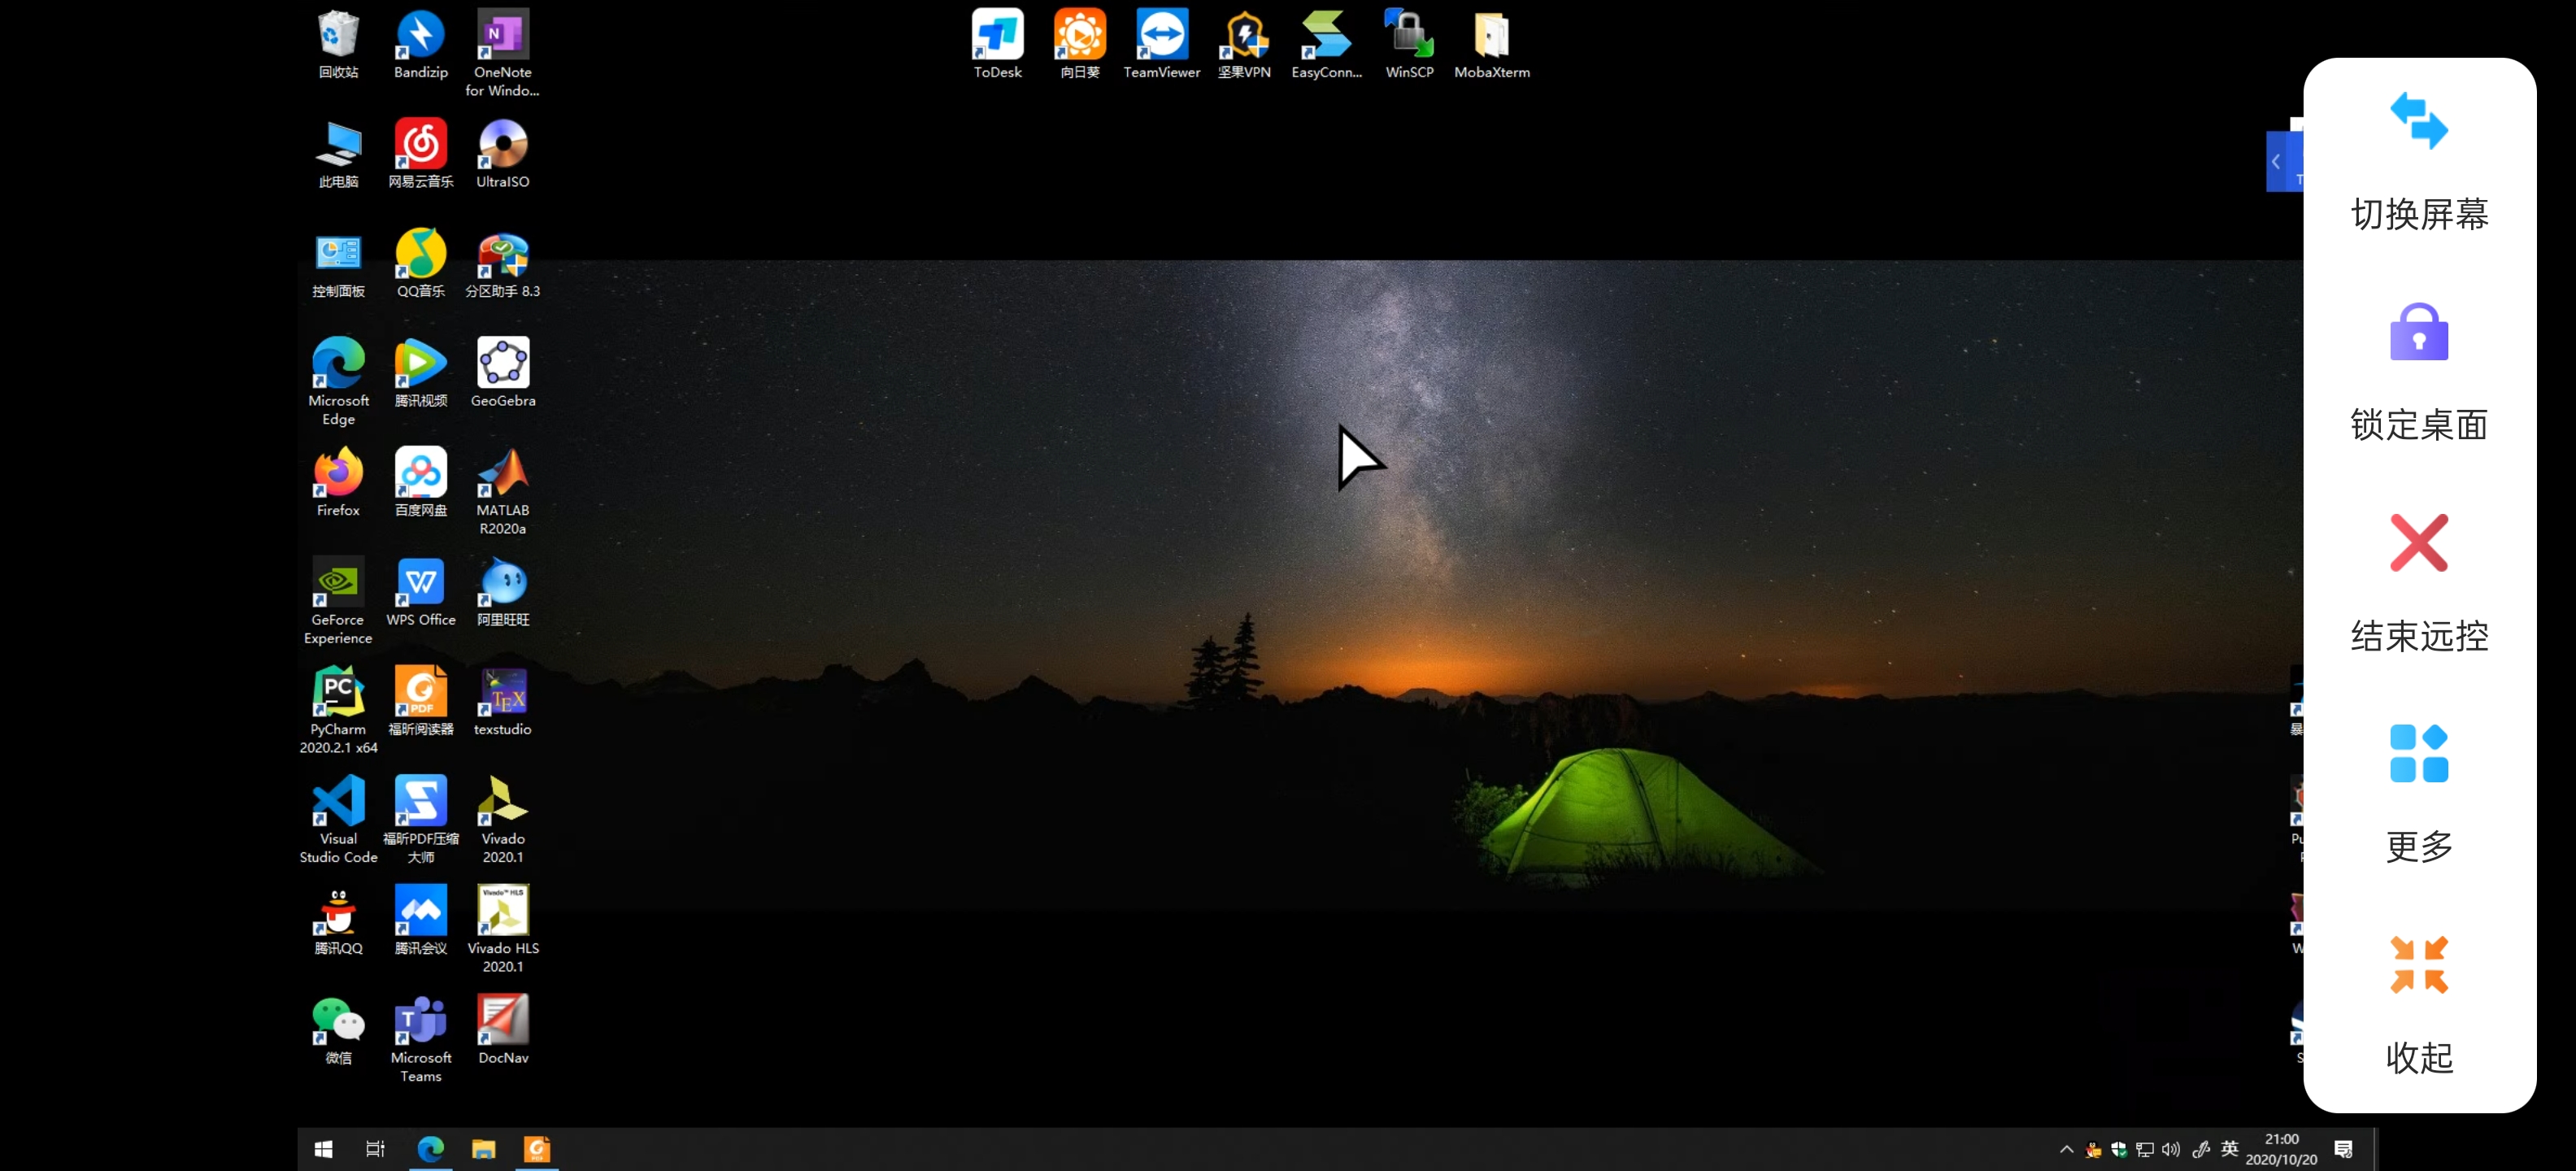This screenshot has width=2576, height=1171.
Task: Select the Bandizip desktop icon
Action: (420, 44)
